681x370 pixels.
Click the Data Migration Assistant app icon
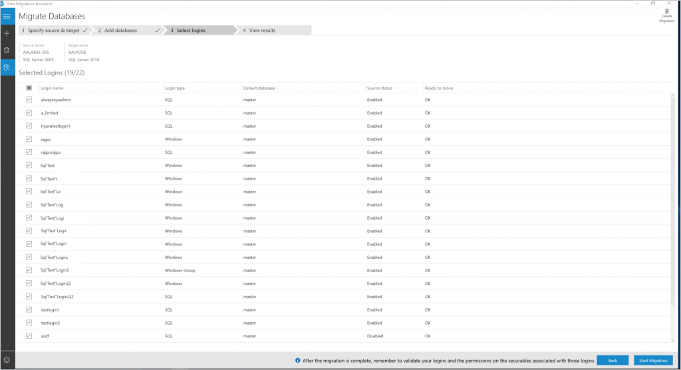pos(2,3)
